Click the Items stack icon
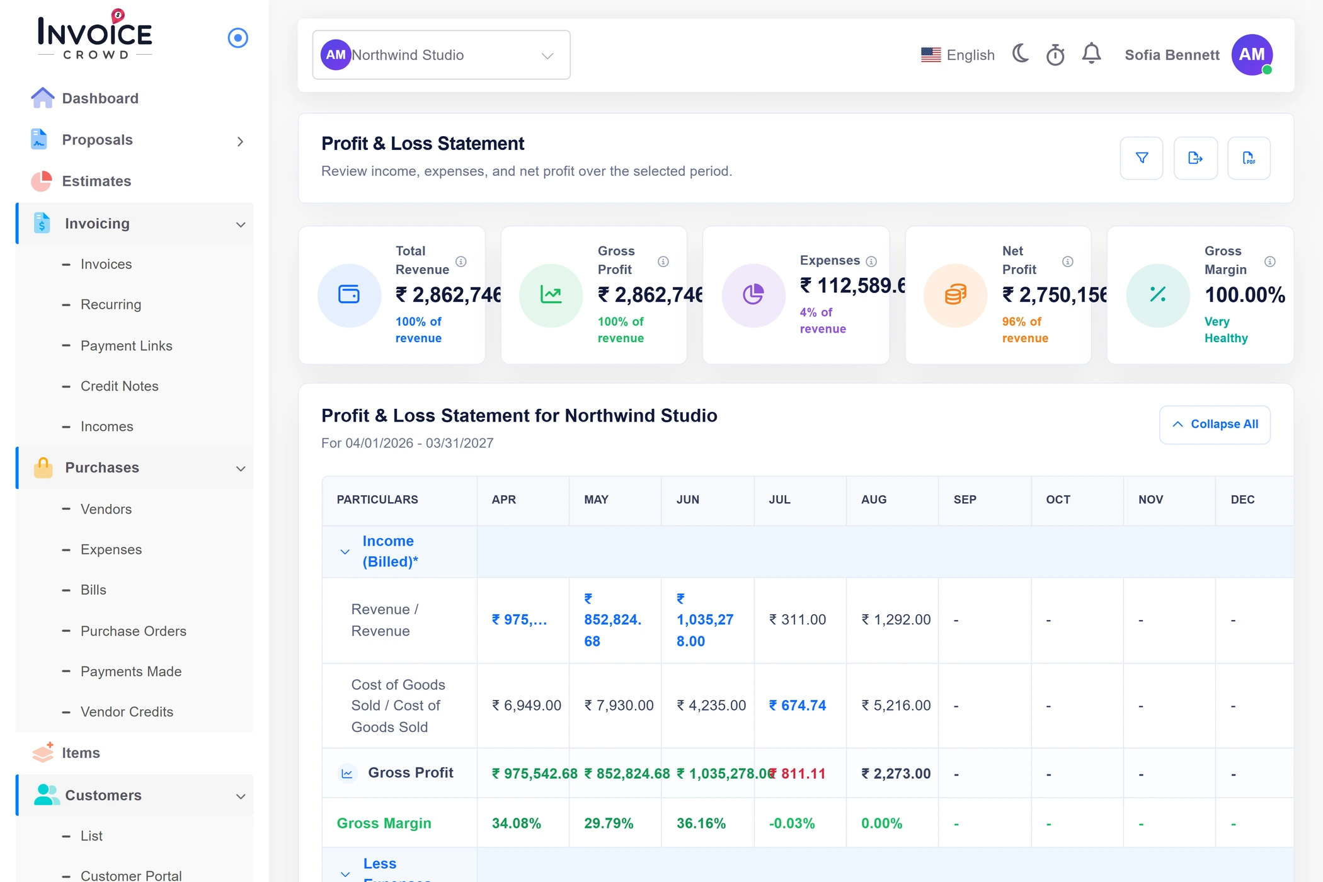Viewport: 1323px width, 882px height. (43, 752)
